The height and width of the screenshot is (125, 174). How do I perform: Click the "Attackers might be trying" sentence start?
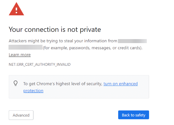click(x=34, y=41)
